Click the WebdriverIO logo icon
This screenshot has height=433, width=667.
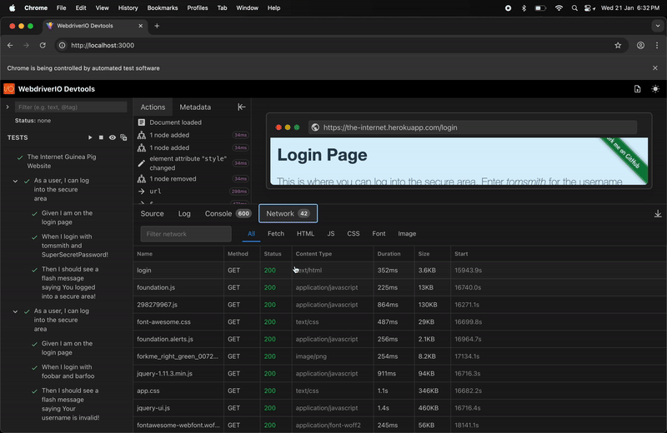coord(9,89)
